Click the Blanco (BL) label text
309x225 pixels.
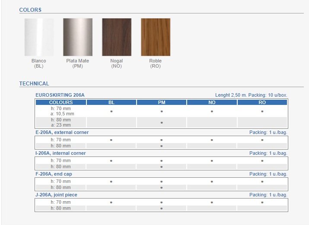(x=39, y=63)
